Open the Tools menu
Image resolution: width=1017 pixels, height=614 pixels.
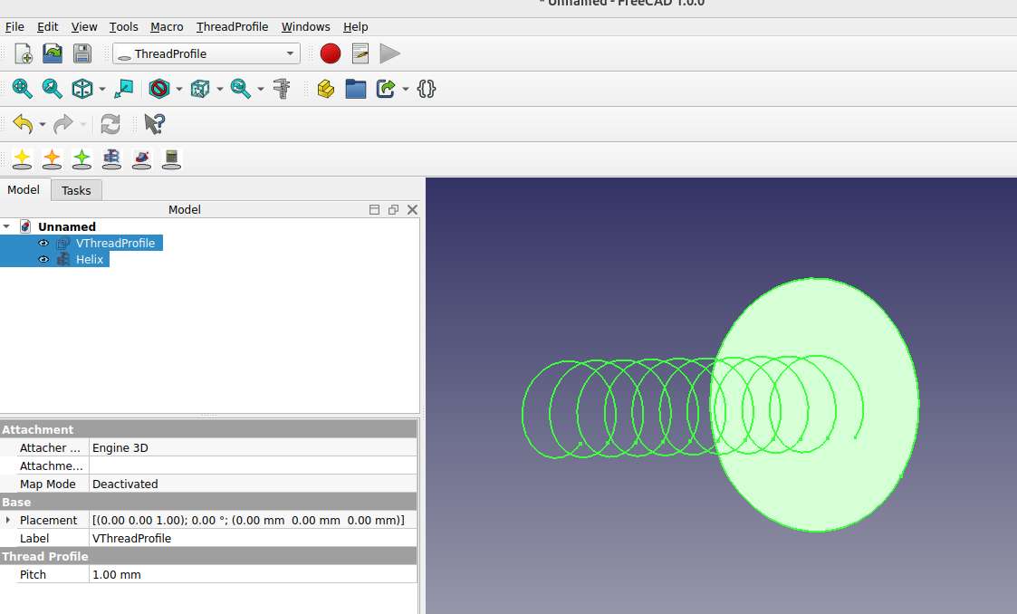point(123,26)
